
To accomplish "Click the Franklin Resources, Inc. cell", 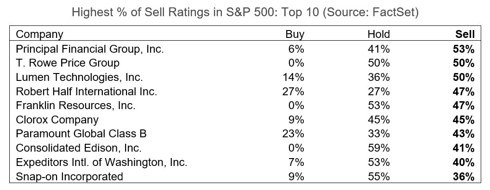I will [x=75, y=105].
